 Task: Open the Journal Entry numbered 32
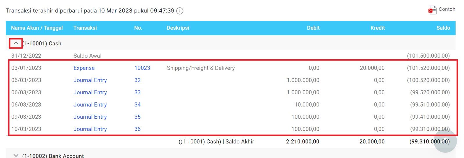pyautogui.click(x=90, y=80)
